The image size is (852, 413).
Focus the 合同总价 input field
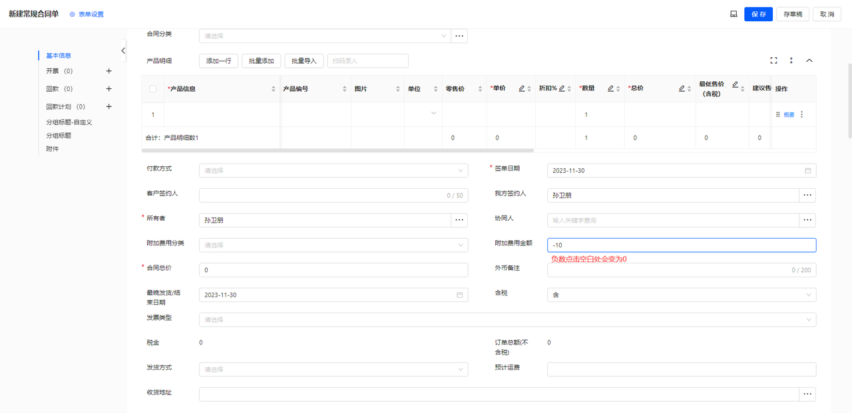point(333,270)
